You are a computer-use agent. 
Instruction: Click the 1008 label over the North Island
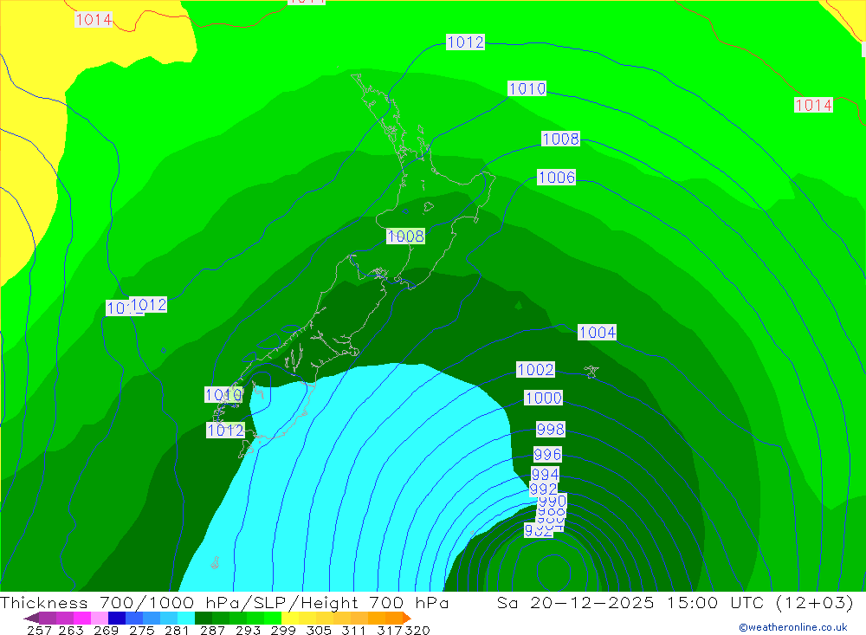[x=406, y=236]
